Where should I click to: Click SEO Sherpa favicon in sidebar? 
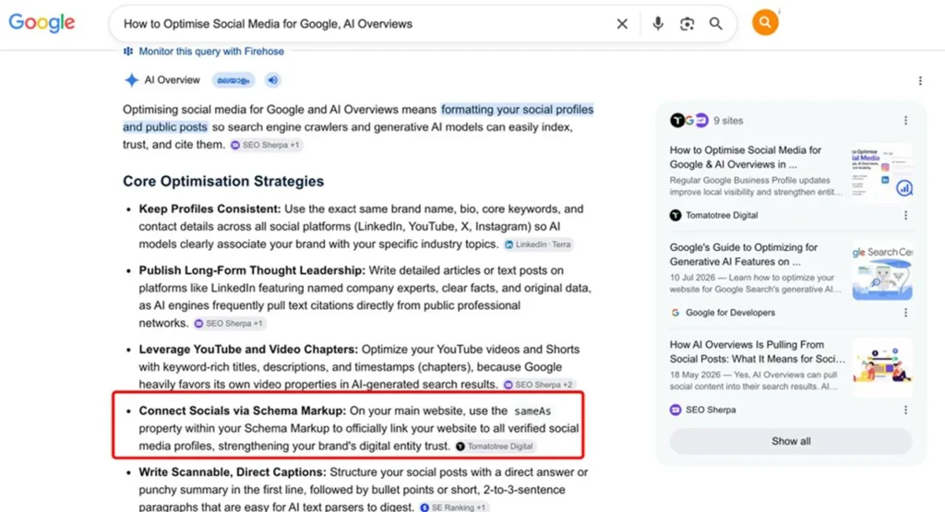pos(676,410)
